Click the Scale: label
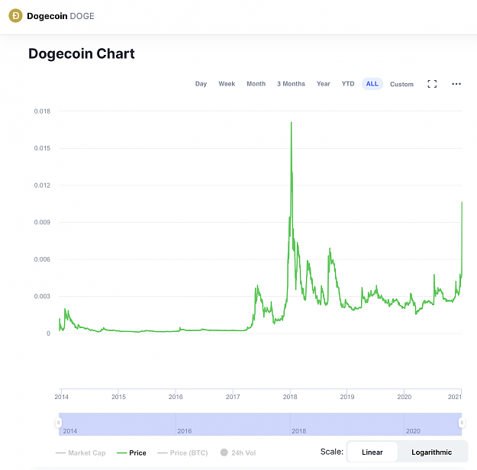Screen dimensions: 477x470 (331, 452)
